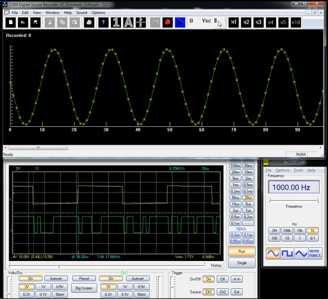Open the Tools menu in the Function Generator
This screenshot has height=299, width=328.
[x=298, y=170]
